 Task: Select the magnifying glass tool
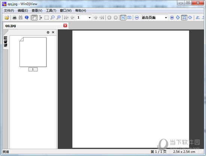(x=52, y=18)
